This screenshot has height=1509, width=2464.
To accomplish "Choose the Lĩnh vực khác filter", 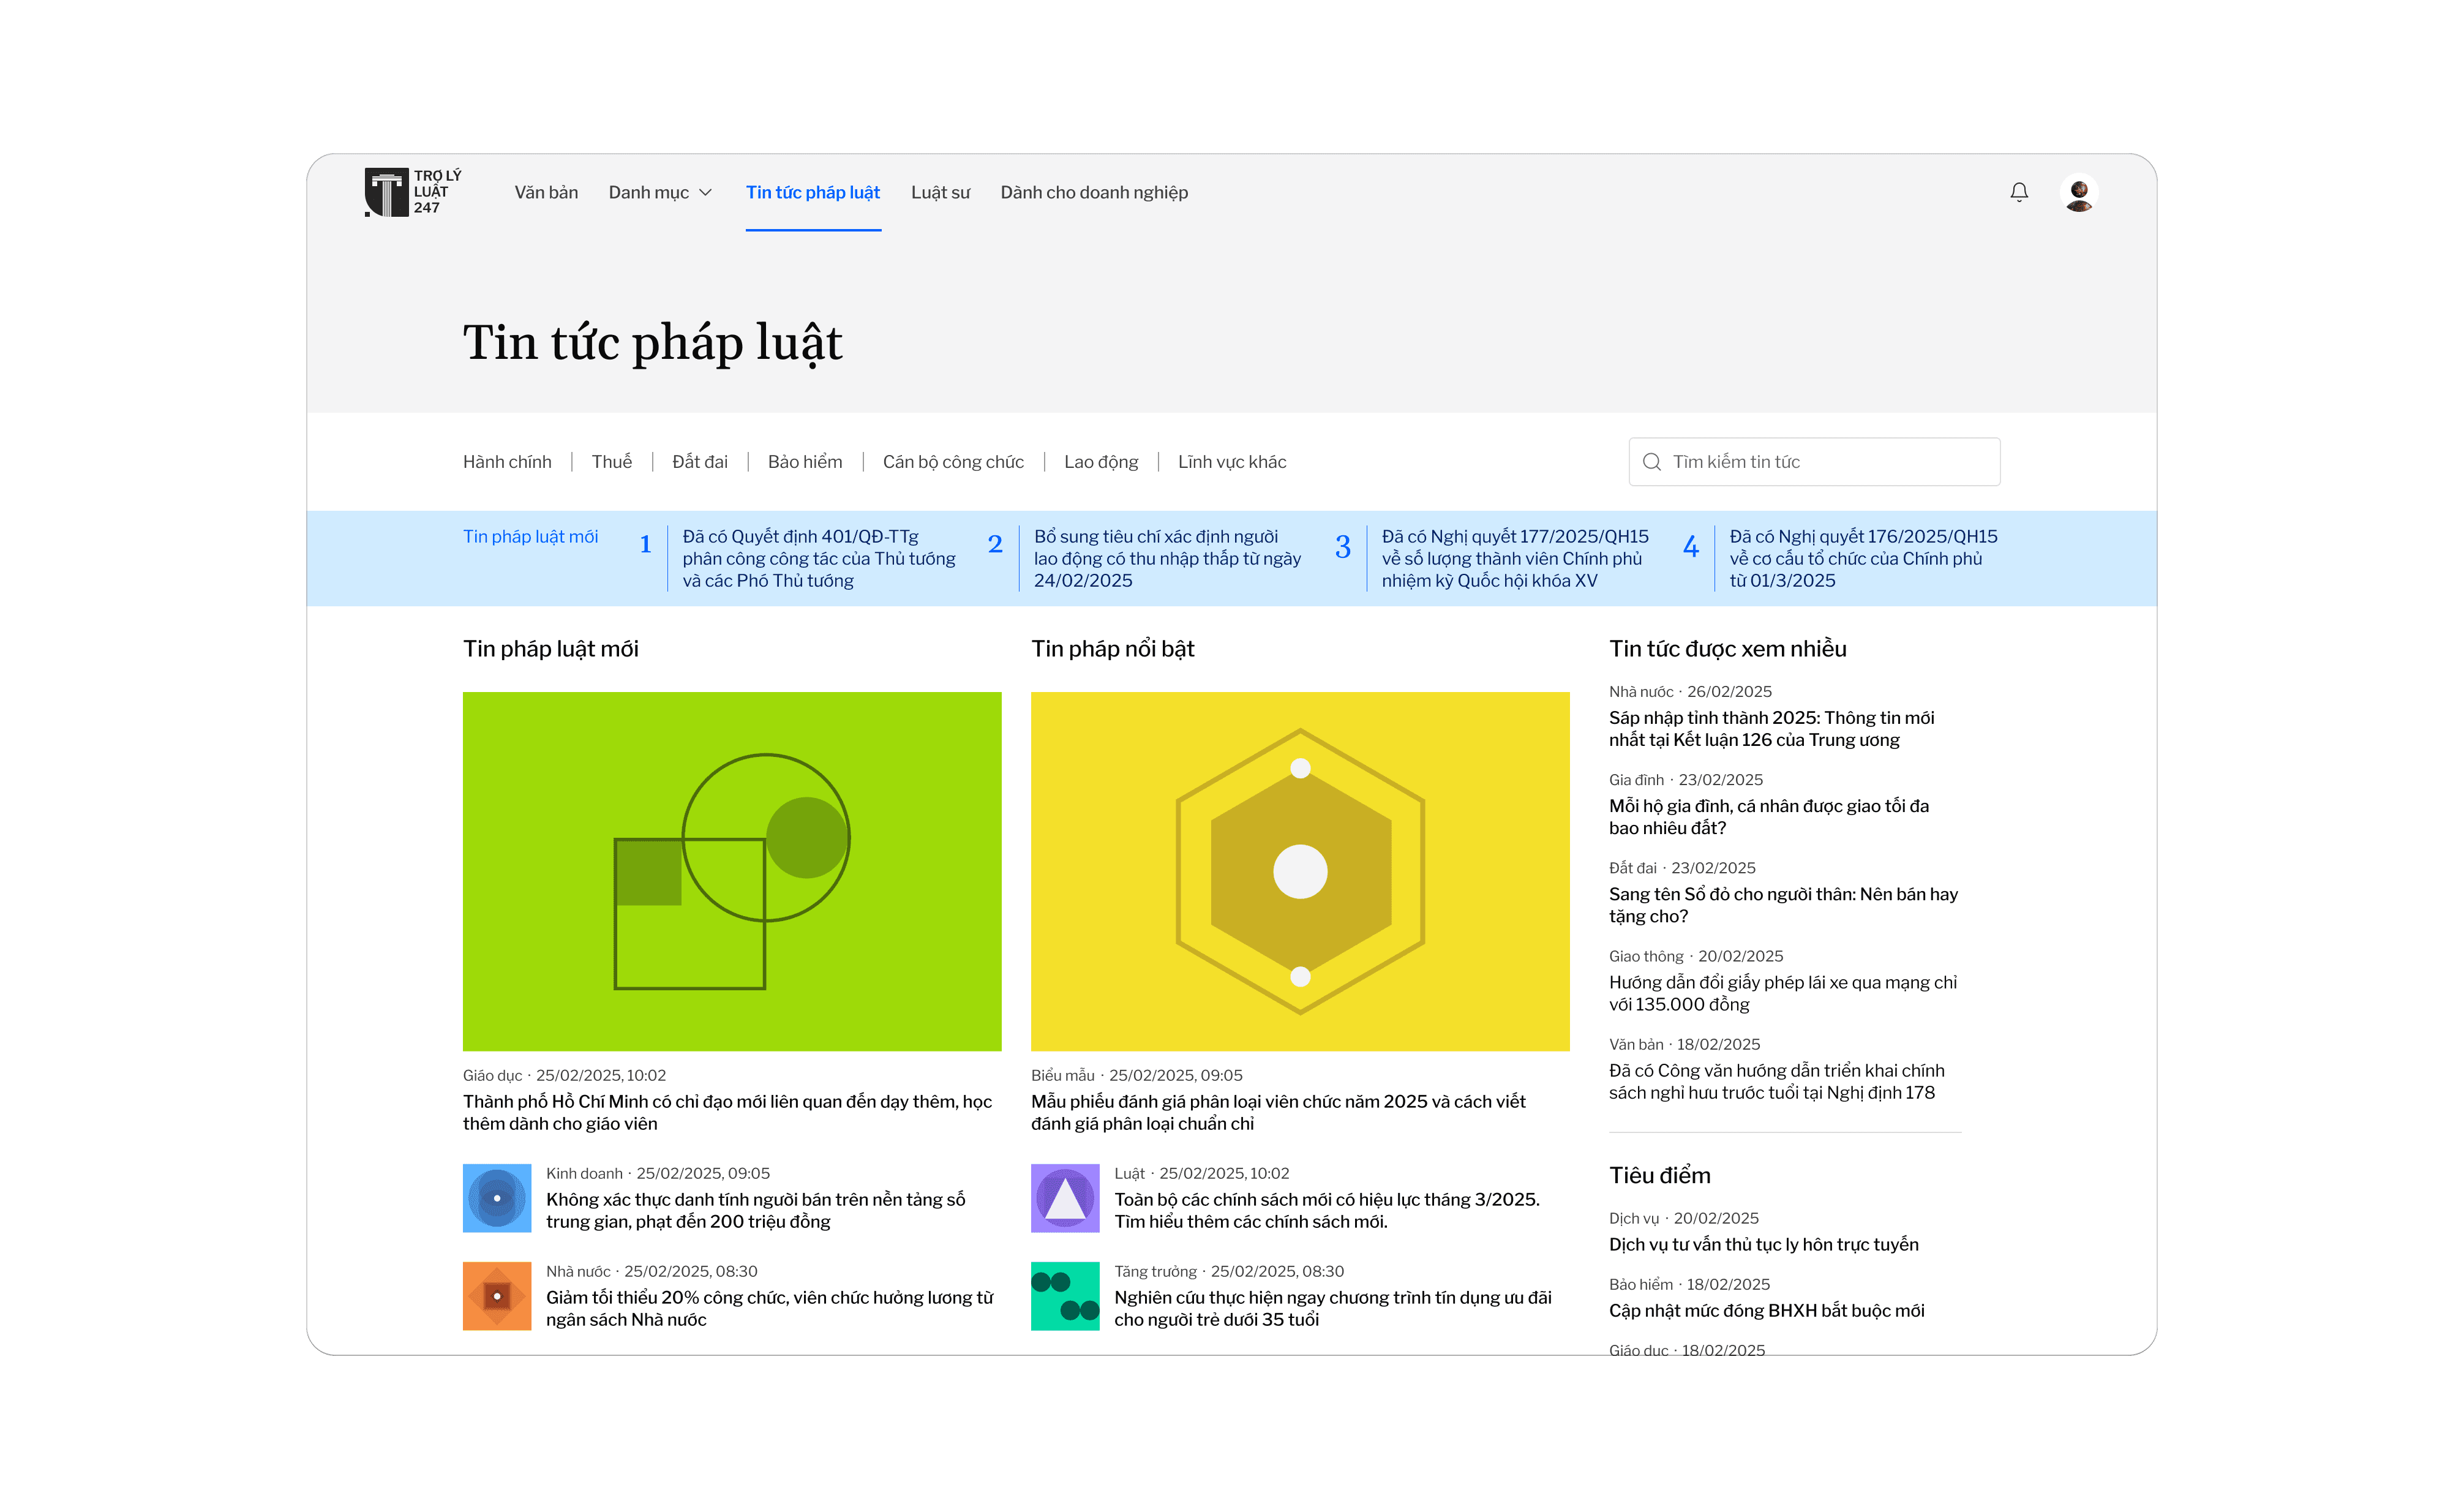I will pos(1232,462).
